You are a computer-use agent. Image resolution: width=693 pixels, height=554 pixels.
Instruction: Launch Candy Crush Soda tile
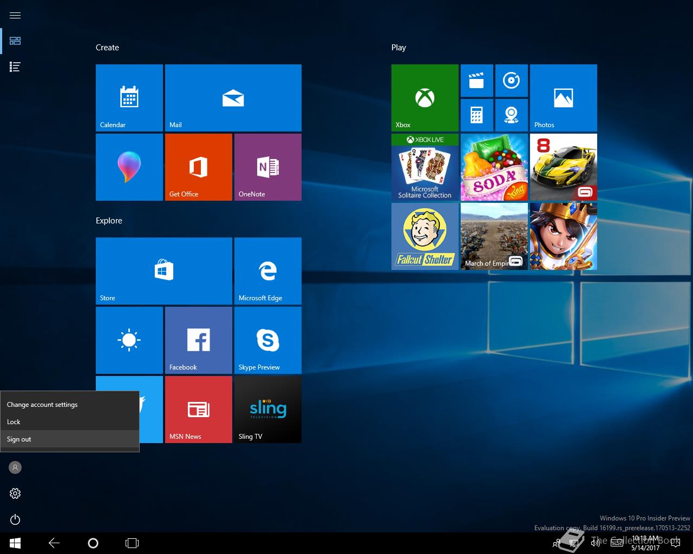pos(494,167)
